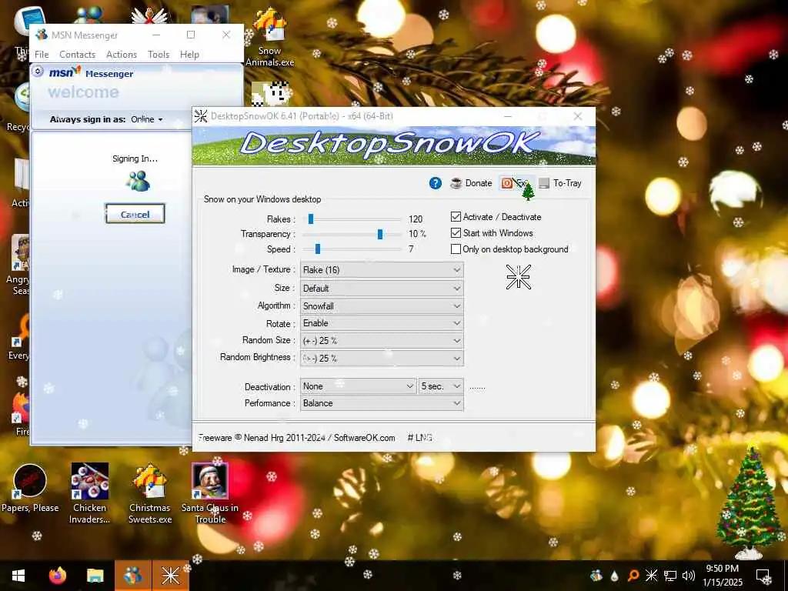Select the Firefox desktop shortcut
The width and height of the screenshot is (788, 591).
point(20,415)
